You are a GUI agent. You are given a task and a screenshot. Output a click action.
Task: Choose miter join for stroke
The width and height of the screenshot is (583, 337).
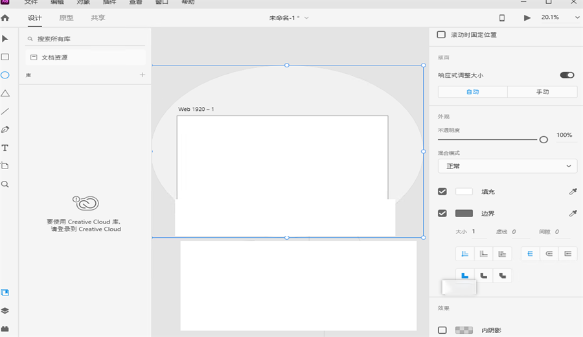click(464, 275)
